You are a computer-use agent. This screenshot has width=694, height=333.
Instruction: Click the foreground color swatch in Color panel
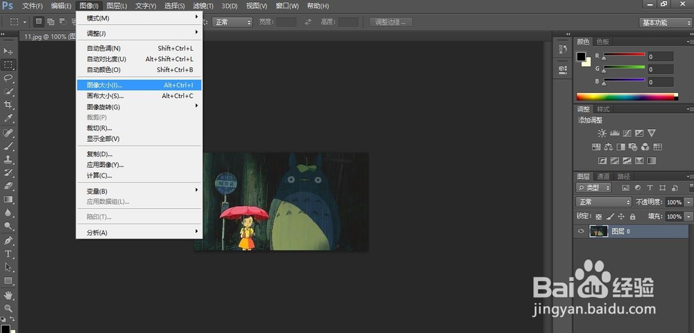581,57
